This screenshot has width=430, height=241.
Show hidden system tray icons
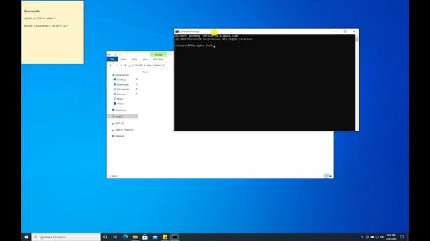coord(362,237)
